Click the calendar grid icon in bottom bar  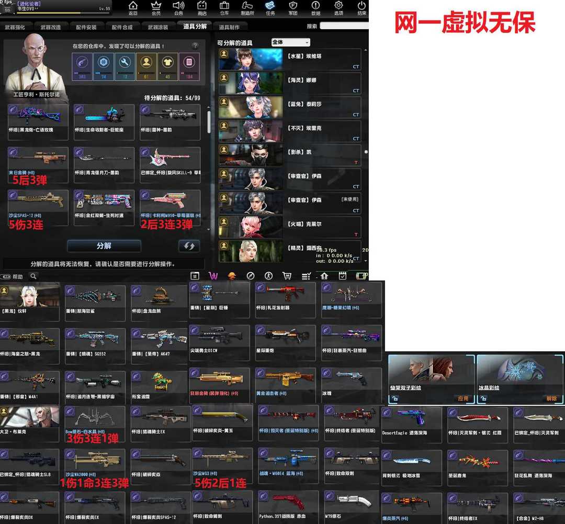tap(195, 276)
